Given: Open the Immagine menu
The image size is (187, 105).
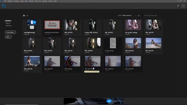Looking at the screenshot, I should pos(16,1).
